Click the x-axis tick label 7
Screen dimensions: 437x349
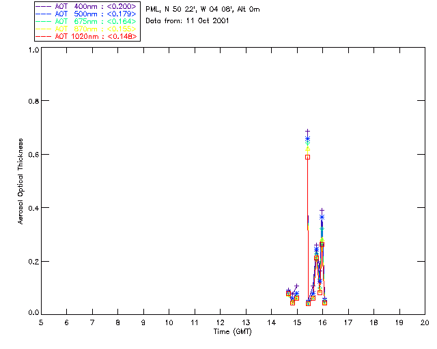tap(92, 322)
